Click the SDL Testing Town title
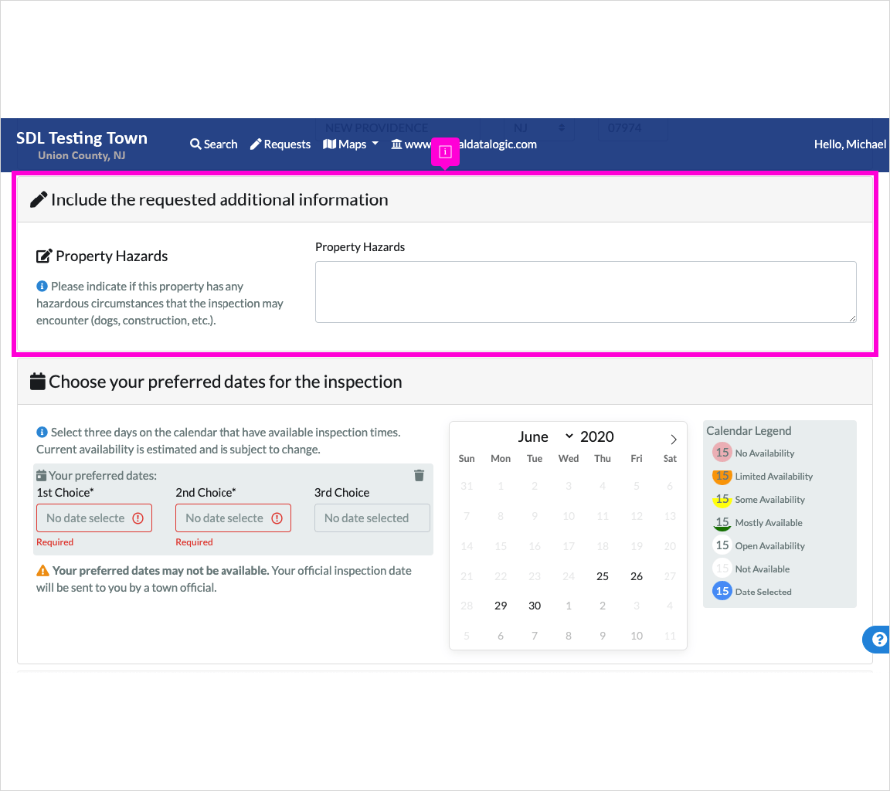Viewport: 890px width, 791px height. (82, 138)
